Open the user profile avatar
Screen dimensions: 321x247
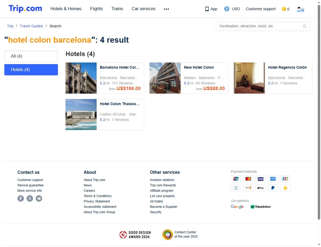tap(300, 9)
